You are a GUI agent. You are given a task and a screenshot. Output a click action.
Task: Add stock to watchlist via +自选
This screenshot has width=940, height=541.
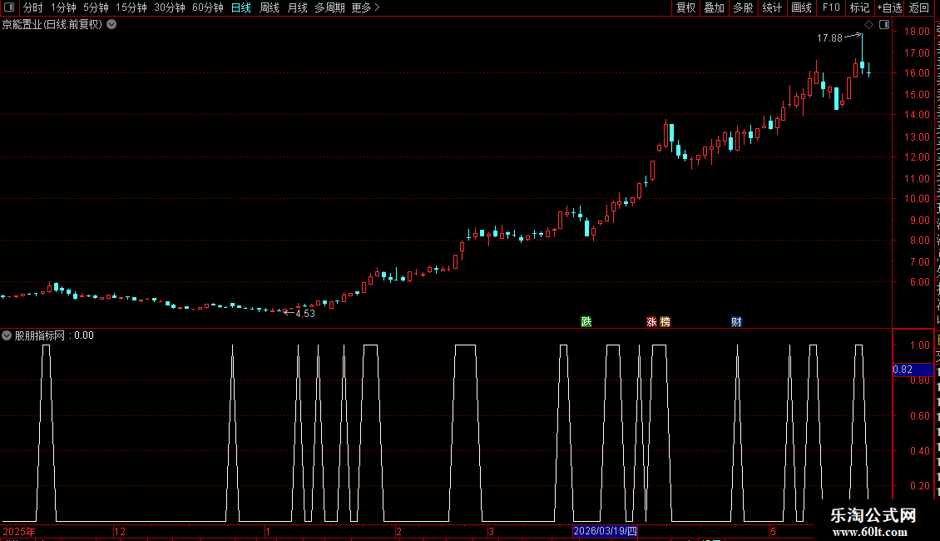pos(889,7)
